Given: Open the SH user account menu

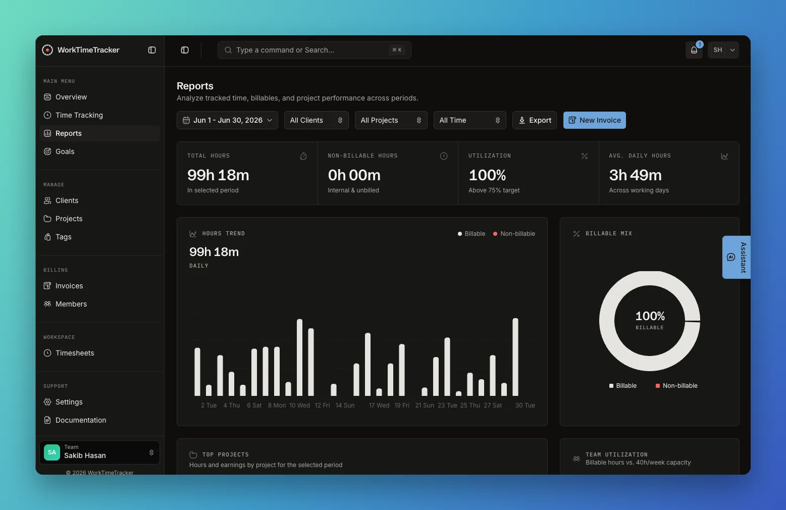Looking at the screenshot, I should (723, 50).
